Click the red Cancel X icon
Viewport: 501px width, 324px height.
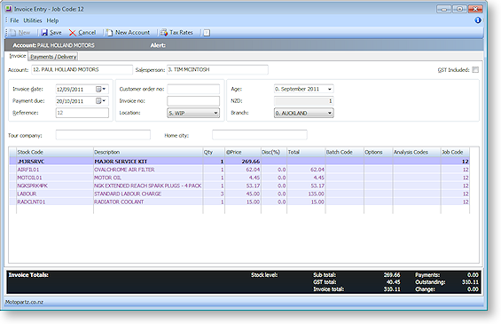[73, 33]
